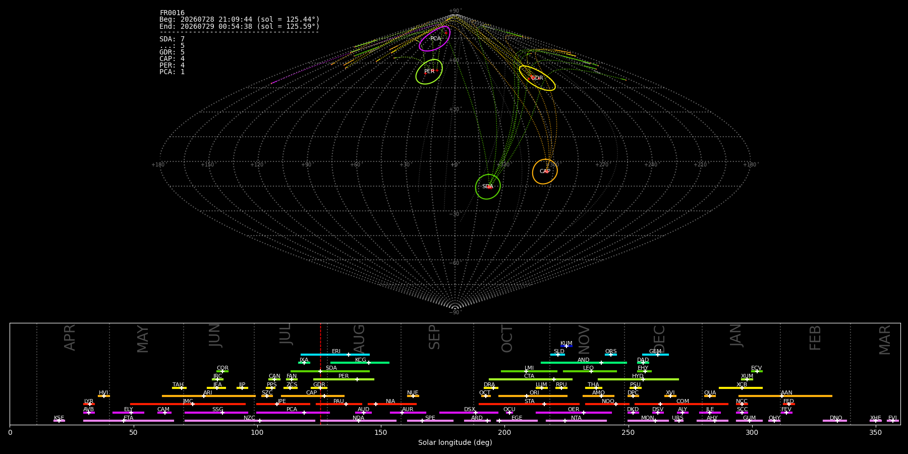Click the ERI shower activity bar
This screenshot has width=908, height=454.
point(335,355)
